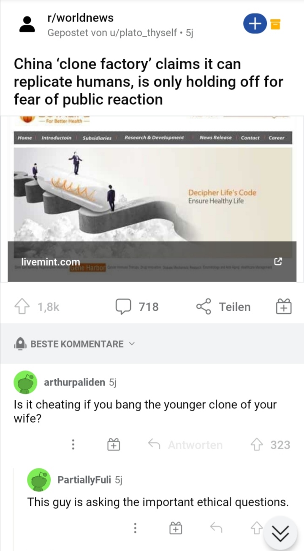The image size is (304, 551).
Task: Jump to next comment with double chevron
Action: tap(280, 534)
